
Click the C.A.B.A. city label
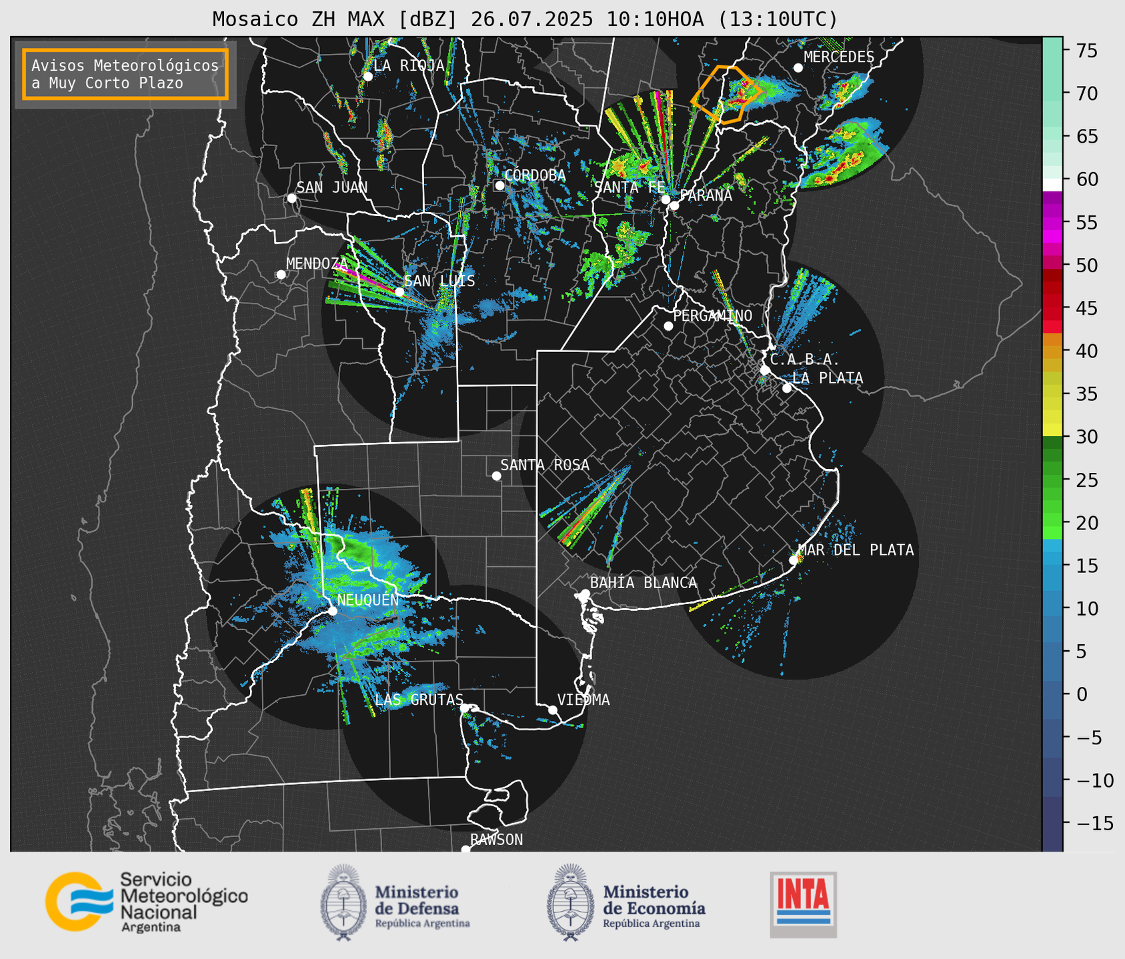[x=805, y=359]
